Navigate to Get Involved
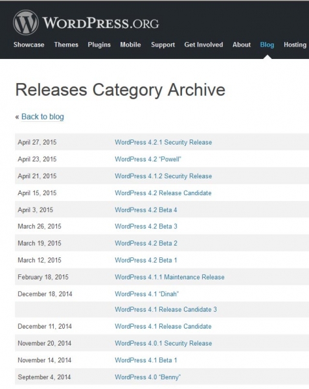309x389 pixels. click(203, 45)
